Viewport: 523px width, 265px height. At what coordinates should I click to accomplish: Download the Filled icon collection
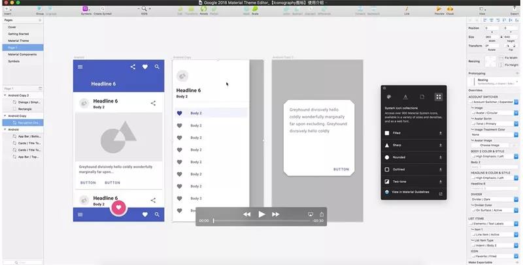(440, 133)
